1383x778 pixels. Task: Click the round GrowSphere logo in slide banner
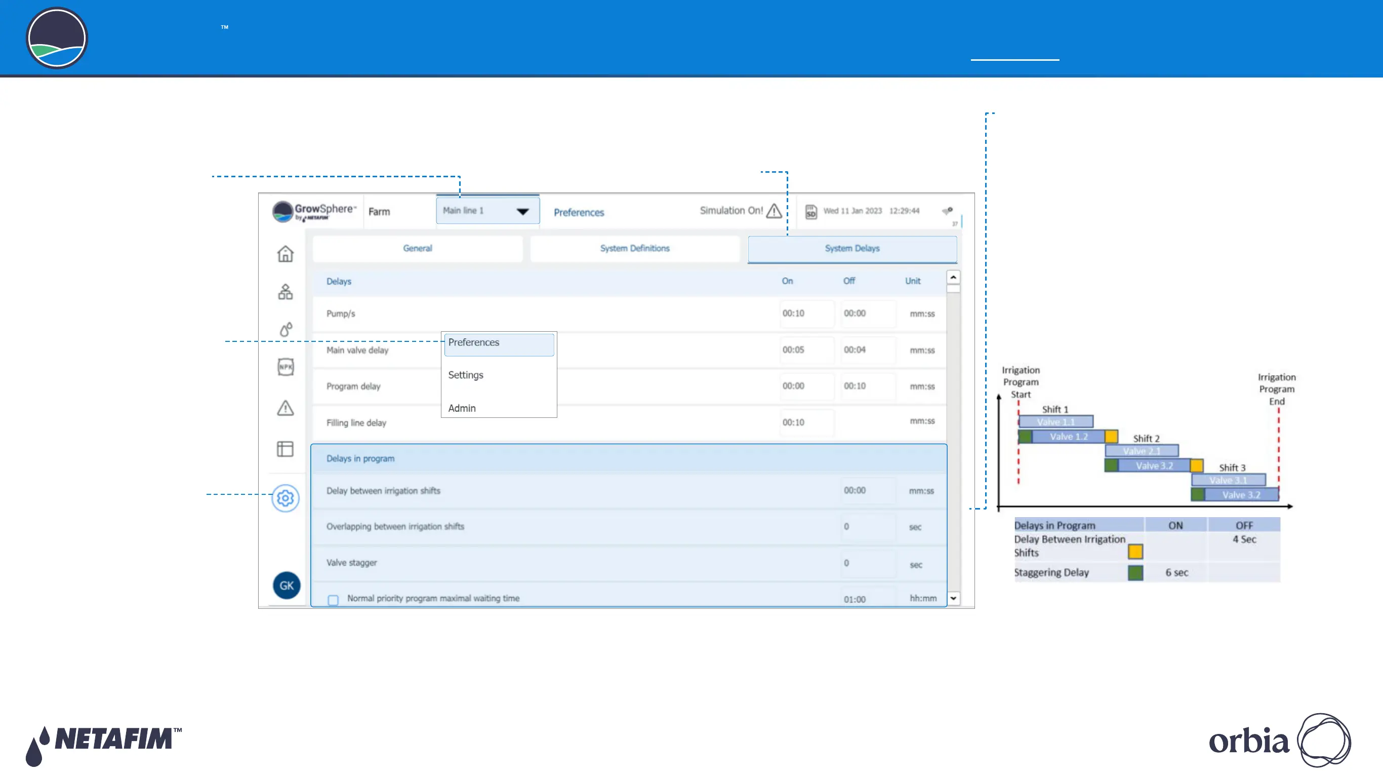[57, 38]
